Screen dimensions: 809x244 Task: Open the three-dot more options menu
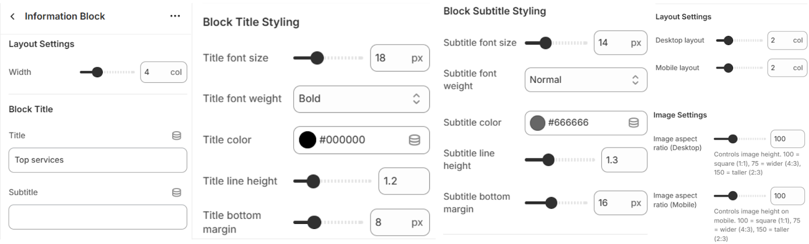[175, 16]
